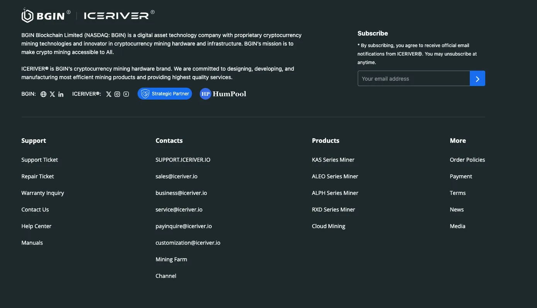Focus the 'Your email address' field
537x308 pixels.
coord(414,78)
